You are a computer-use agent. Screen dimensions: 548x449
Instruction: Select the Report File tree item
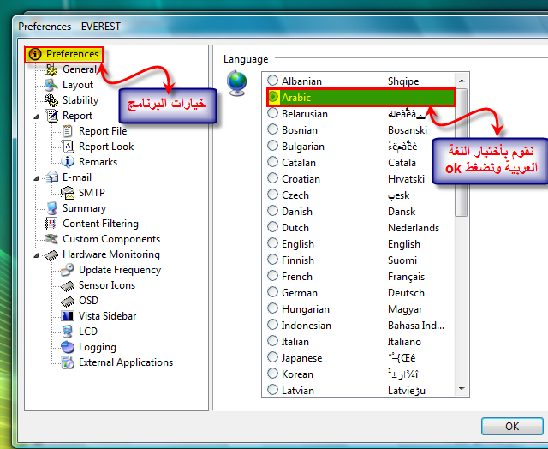[x=103, y=131]
